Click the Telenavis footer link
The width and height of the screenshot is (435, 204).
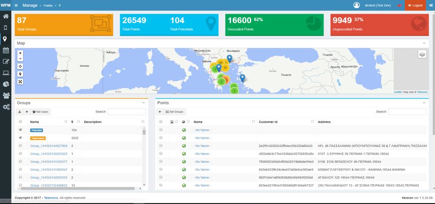point(51,198)
